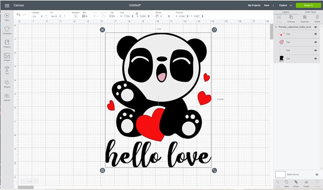Toggle visibility of pink tongue layer
This screenshot has width=323, height=190.
[x=315, y=42]
